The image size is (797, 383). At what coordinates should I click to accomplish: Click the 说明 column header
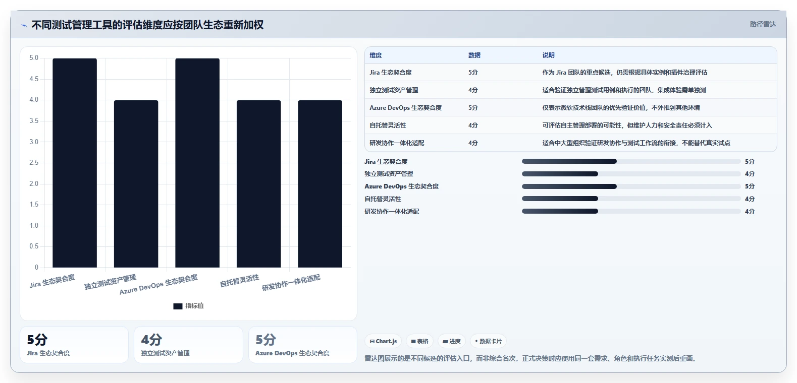point(549,55)
